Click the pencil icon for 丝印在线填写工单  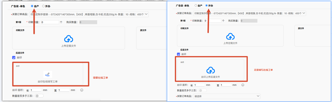click(x=47, y=75)
